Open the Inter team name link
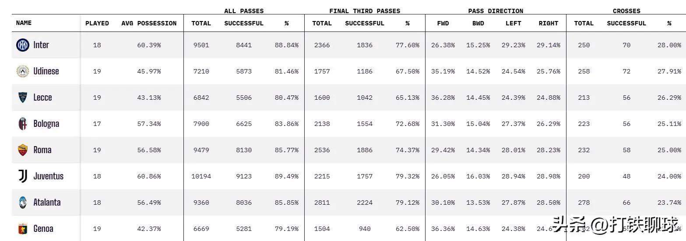The image size is (686, 241). coord(41,45)
